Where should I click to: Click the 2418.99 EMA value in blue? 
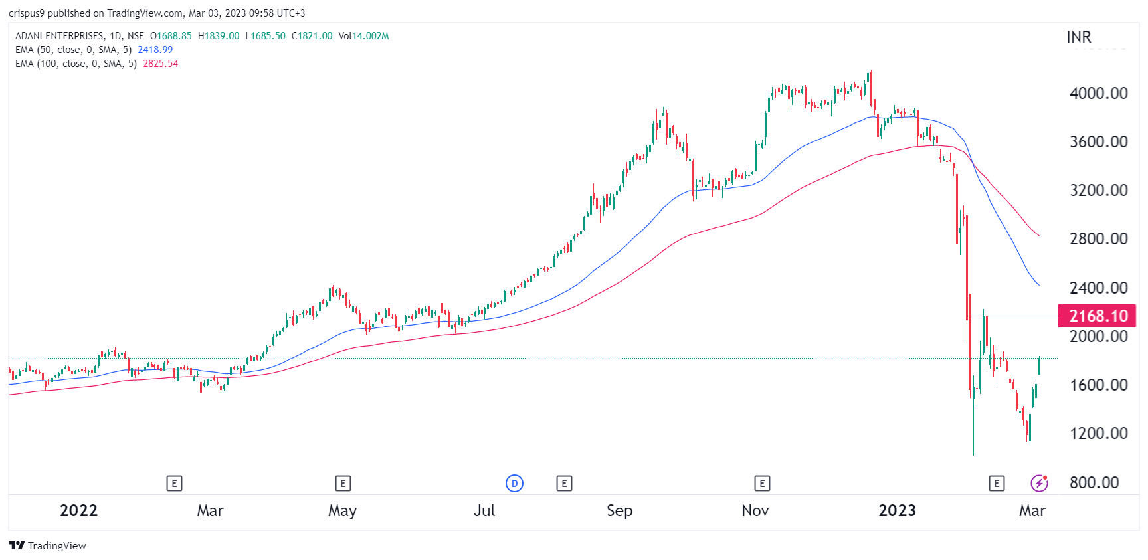tap(155, 50)
